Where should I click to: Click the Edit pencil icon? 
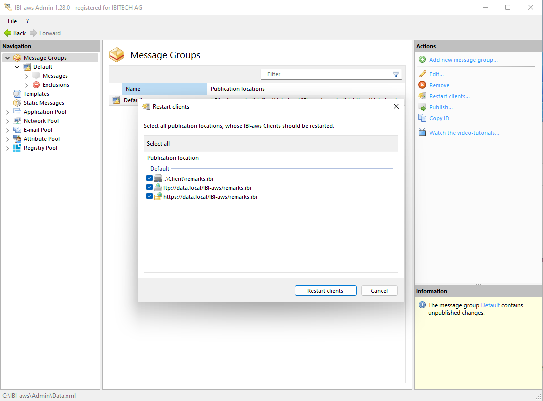pyautogui.click(x=422, y=74)
